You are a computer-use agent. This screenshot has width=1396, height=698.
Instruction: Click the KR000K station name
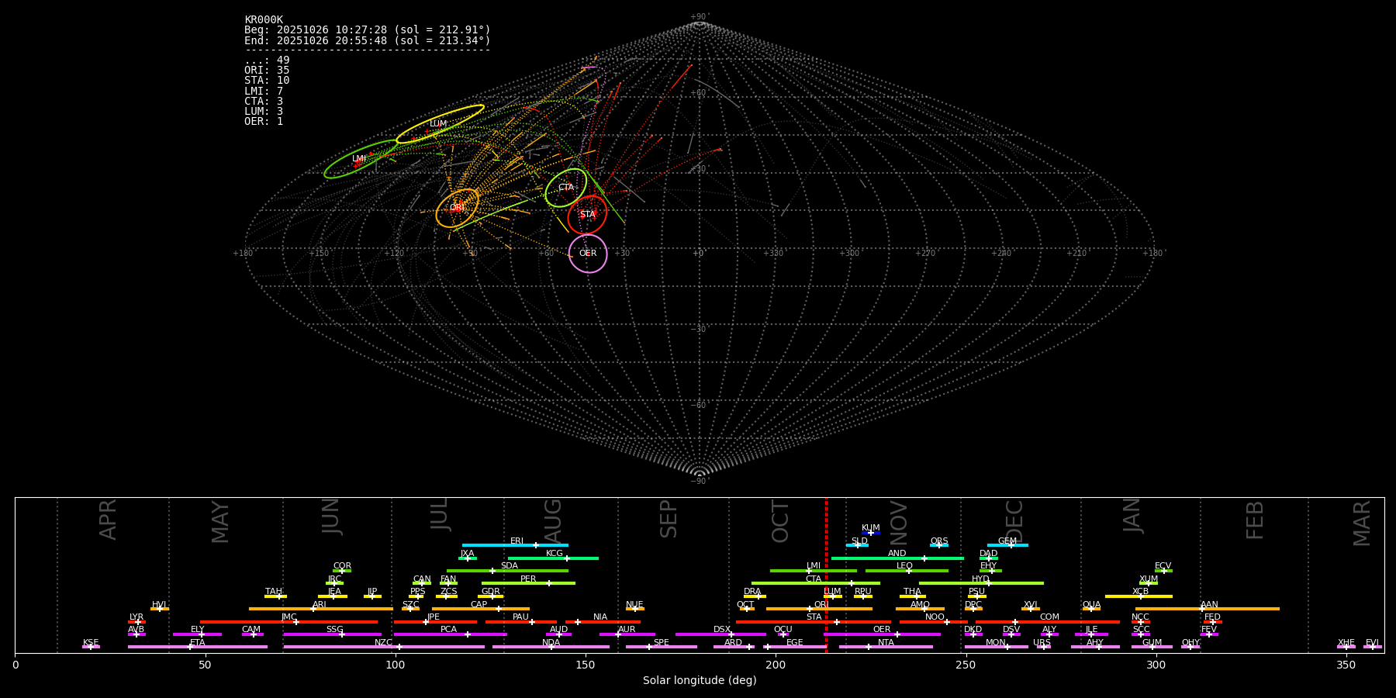264,20
